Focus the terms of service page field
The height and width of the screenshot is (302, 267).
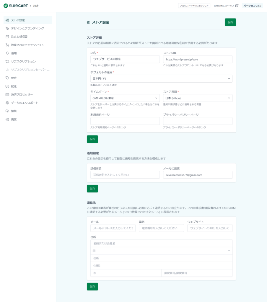pyautogui.click(x=125, y=121)
